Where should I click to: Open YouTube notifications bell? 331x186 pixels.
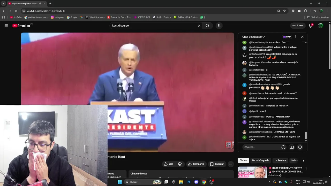point(311,26)
